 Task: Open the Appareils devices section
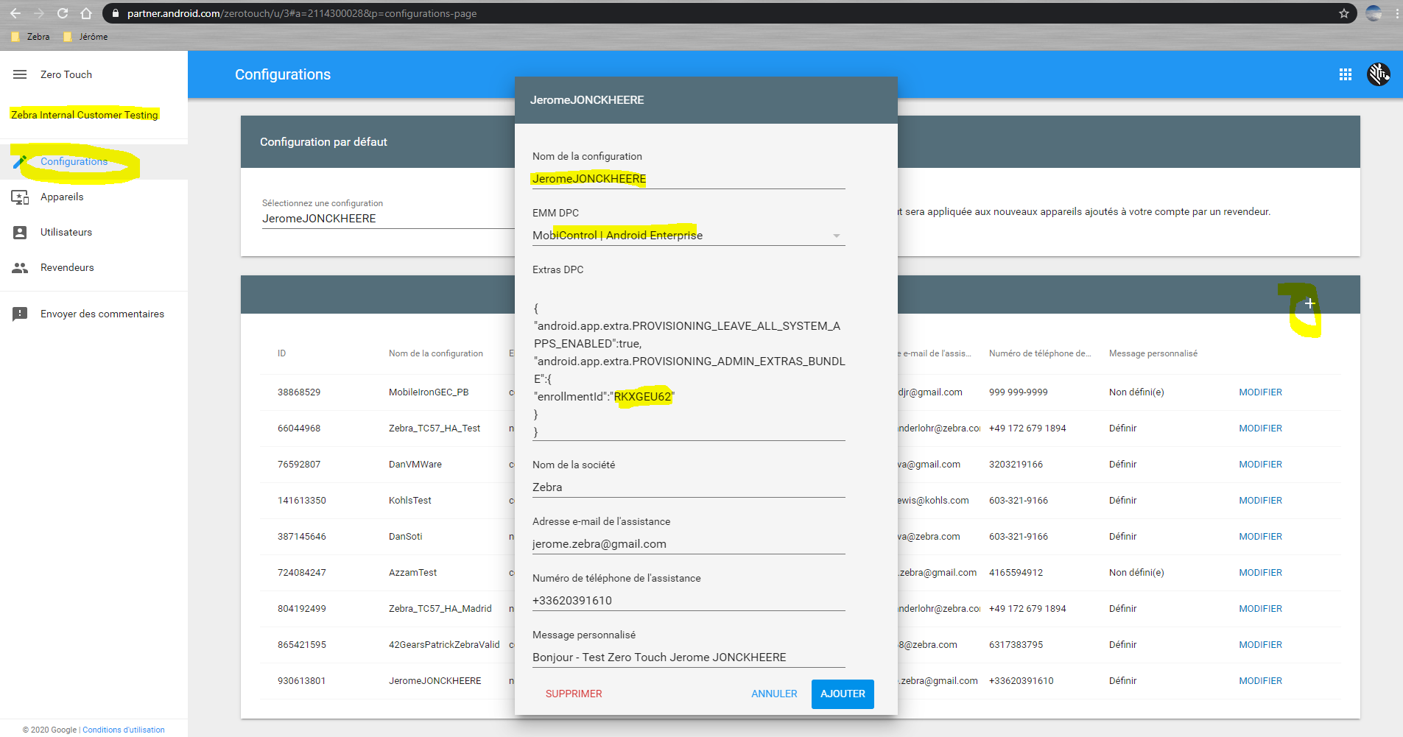tap(21, 197)
